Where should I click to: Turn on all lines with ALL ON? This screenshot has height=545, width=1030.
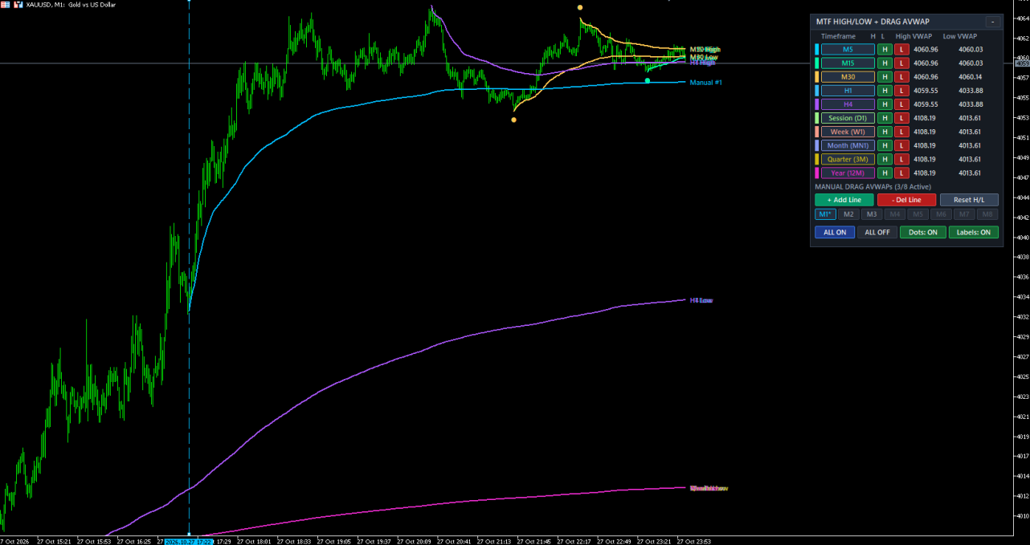coord(835,233)
